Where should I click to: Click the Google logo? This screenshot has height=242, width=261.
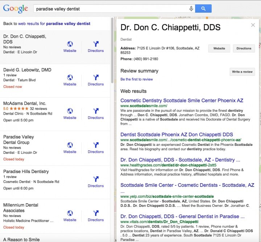[15, 9]
